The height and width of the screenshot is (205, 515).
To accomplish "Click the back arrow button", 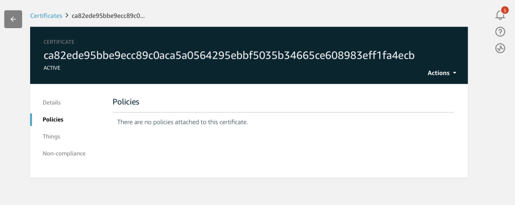I will (x=13, y=19).
